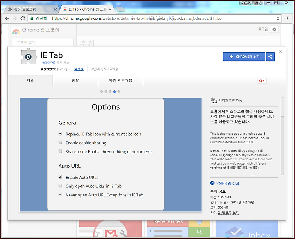Viewport: 295px width, 239px height.
Task: Bookmark this page with the star icon
Action: click(278, 18)
